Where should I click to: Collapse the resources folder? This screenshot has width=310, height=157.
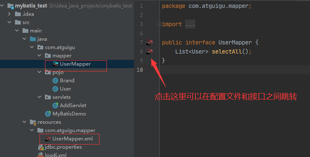pyautogui.click(x=24, y=122)
